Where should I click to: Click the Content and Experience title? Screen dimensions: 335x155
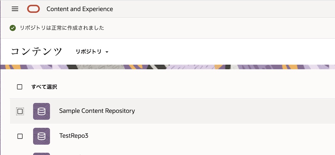pyautogui.click(x=80, y=9)
